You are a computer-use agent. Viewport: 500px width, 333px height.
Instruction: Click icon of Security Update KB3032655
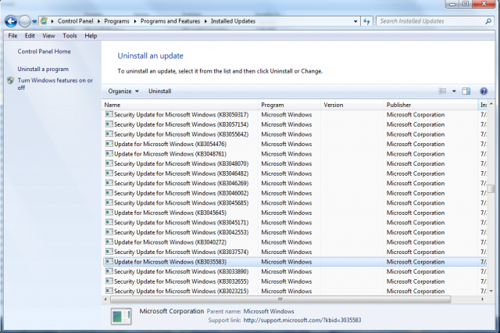coord(109,281)
